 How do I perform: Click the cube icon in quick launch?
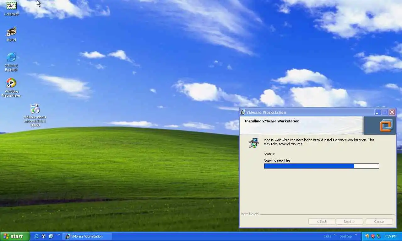pos(44,236)
